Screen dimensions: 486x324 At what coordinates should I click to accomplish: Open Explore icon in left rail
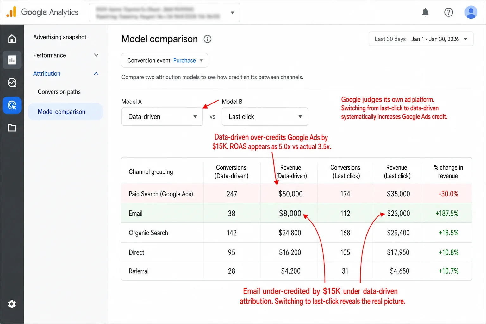pyautogui.click(x=12, y=83)
